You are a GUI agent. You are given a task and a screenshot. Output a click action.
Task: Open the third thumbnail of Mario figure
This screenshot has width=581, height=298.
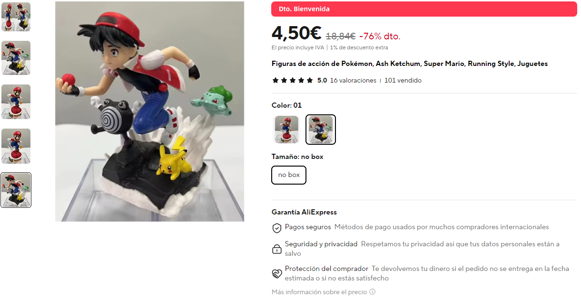[16, 102]
